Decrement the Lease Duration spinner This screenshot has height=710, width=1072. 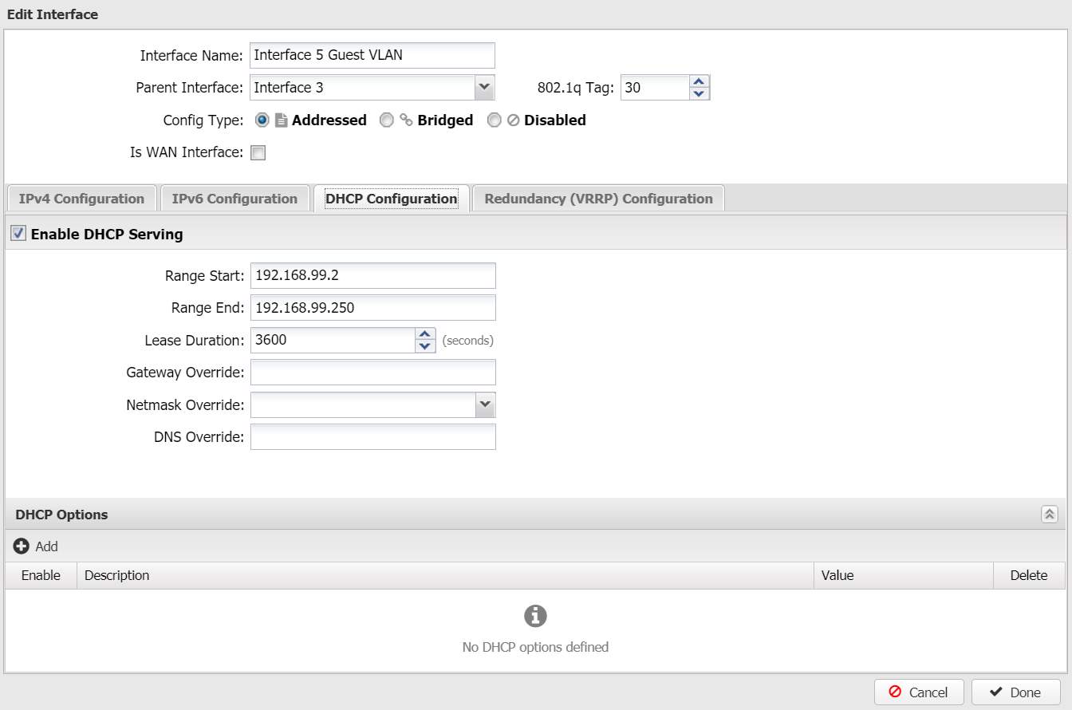[425, 347]
